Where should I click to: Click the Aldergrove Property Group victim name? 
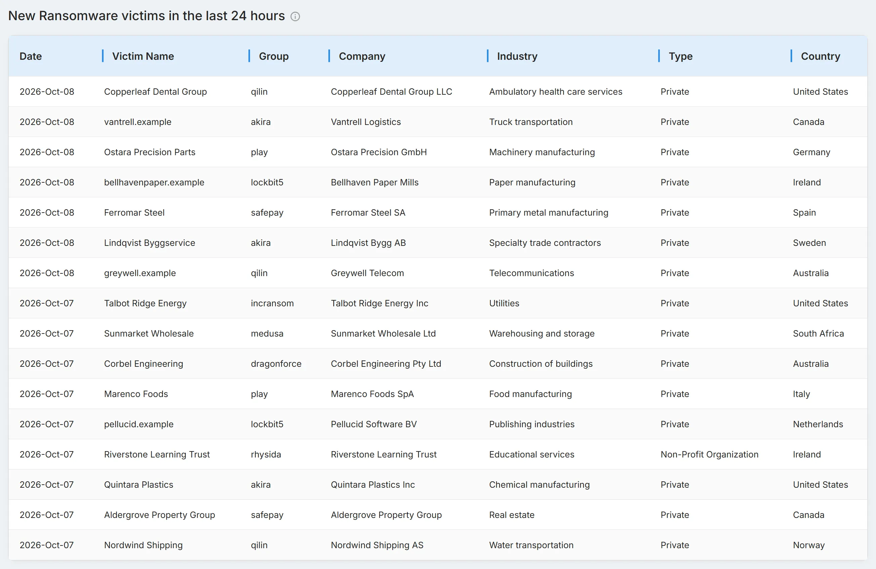click(159, 515)
